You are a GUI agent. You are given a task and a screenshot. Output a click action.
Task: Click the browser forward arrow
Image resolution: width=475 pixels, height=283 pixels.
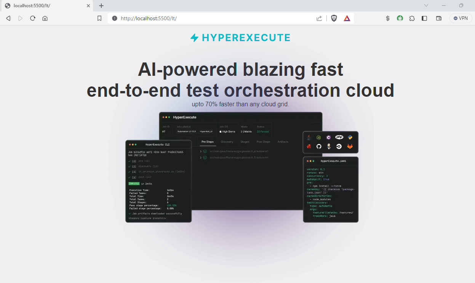(21, 18)
